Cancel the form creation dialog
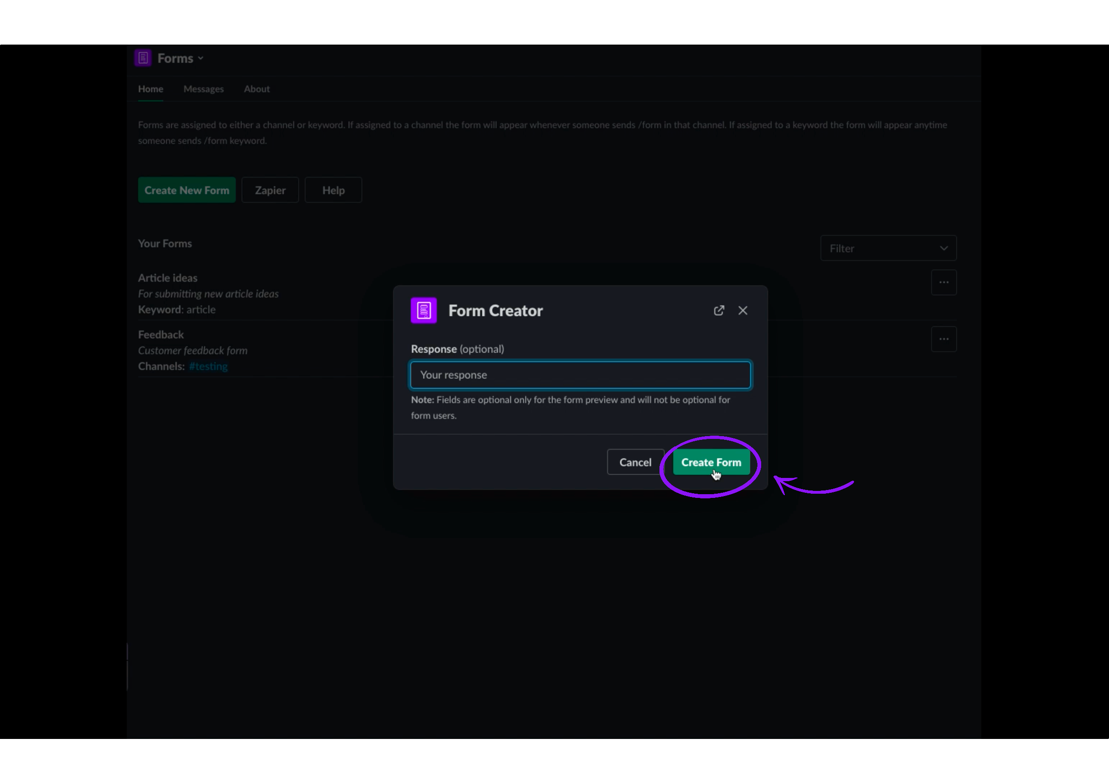 [x=635, y=461]
